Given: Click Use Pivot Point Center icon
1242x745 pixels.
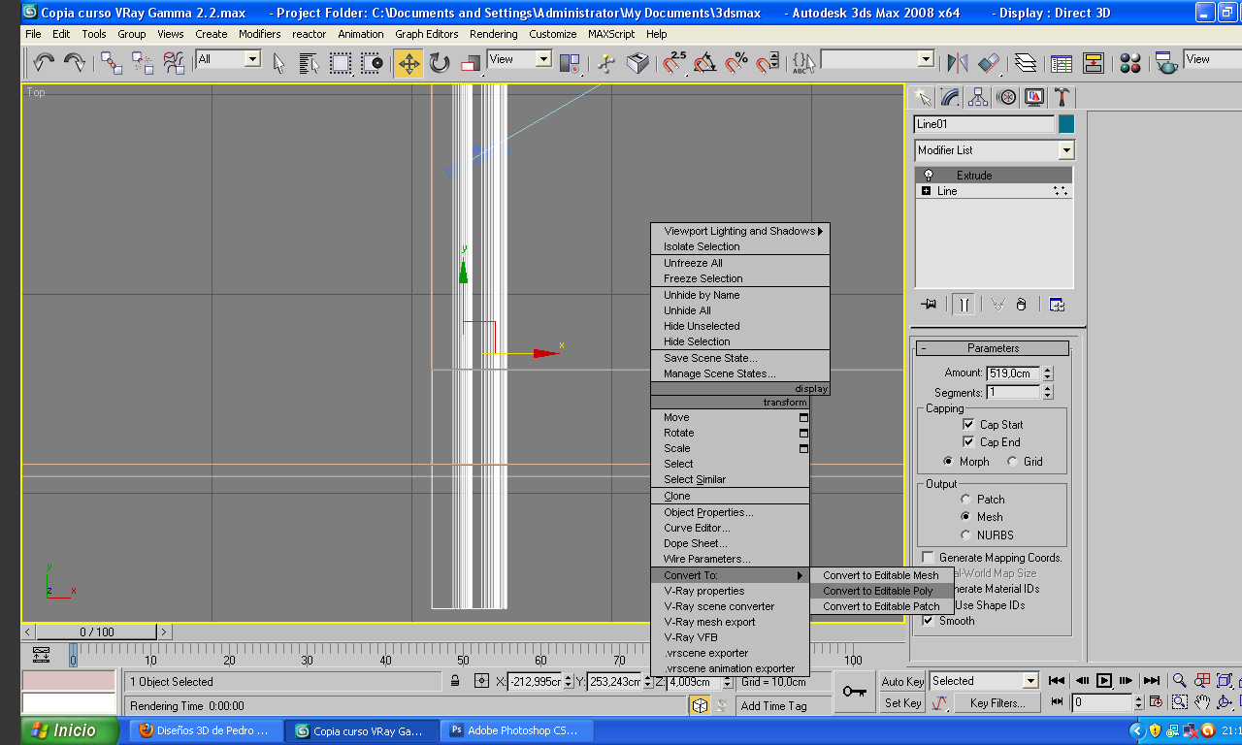Looking at the screenshot, I should click(570, 63).
